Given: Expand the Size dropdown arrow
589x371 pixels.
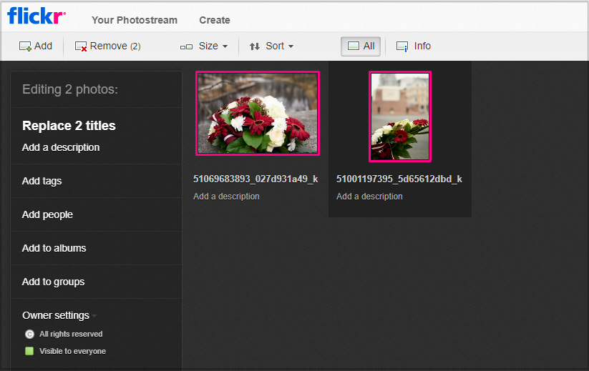Looking at the screenshot, I should click(225, 46).
